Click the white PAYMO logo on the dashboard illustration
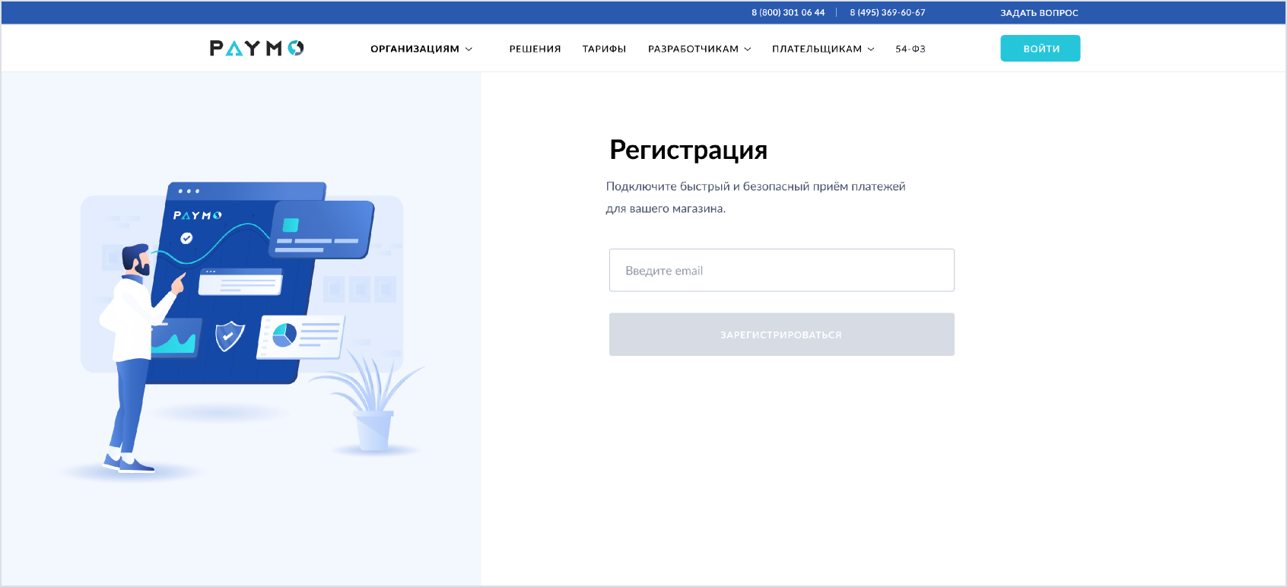Screen dimensions: 1287x587 point(197,216)
